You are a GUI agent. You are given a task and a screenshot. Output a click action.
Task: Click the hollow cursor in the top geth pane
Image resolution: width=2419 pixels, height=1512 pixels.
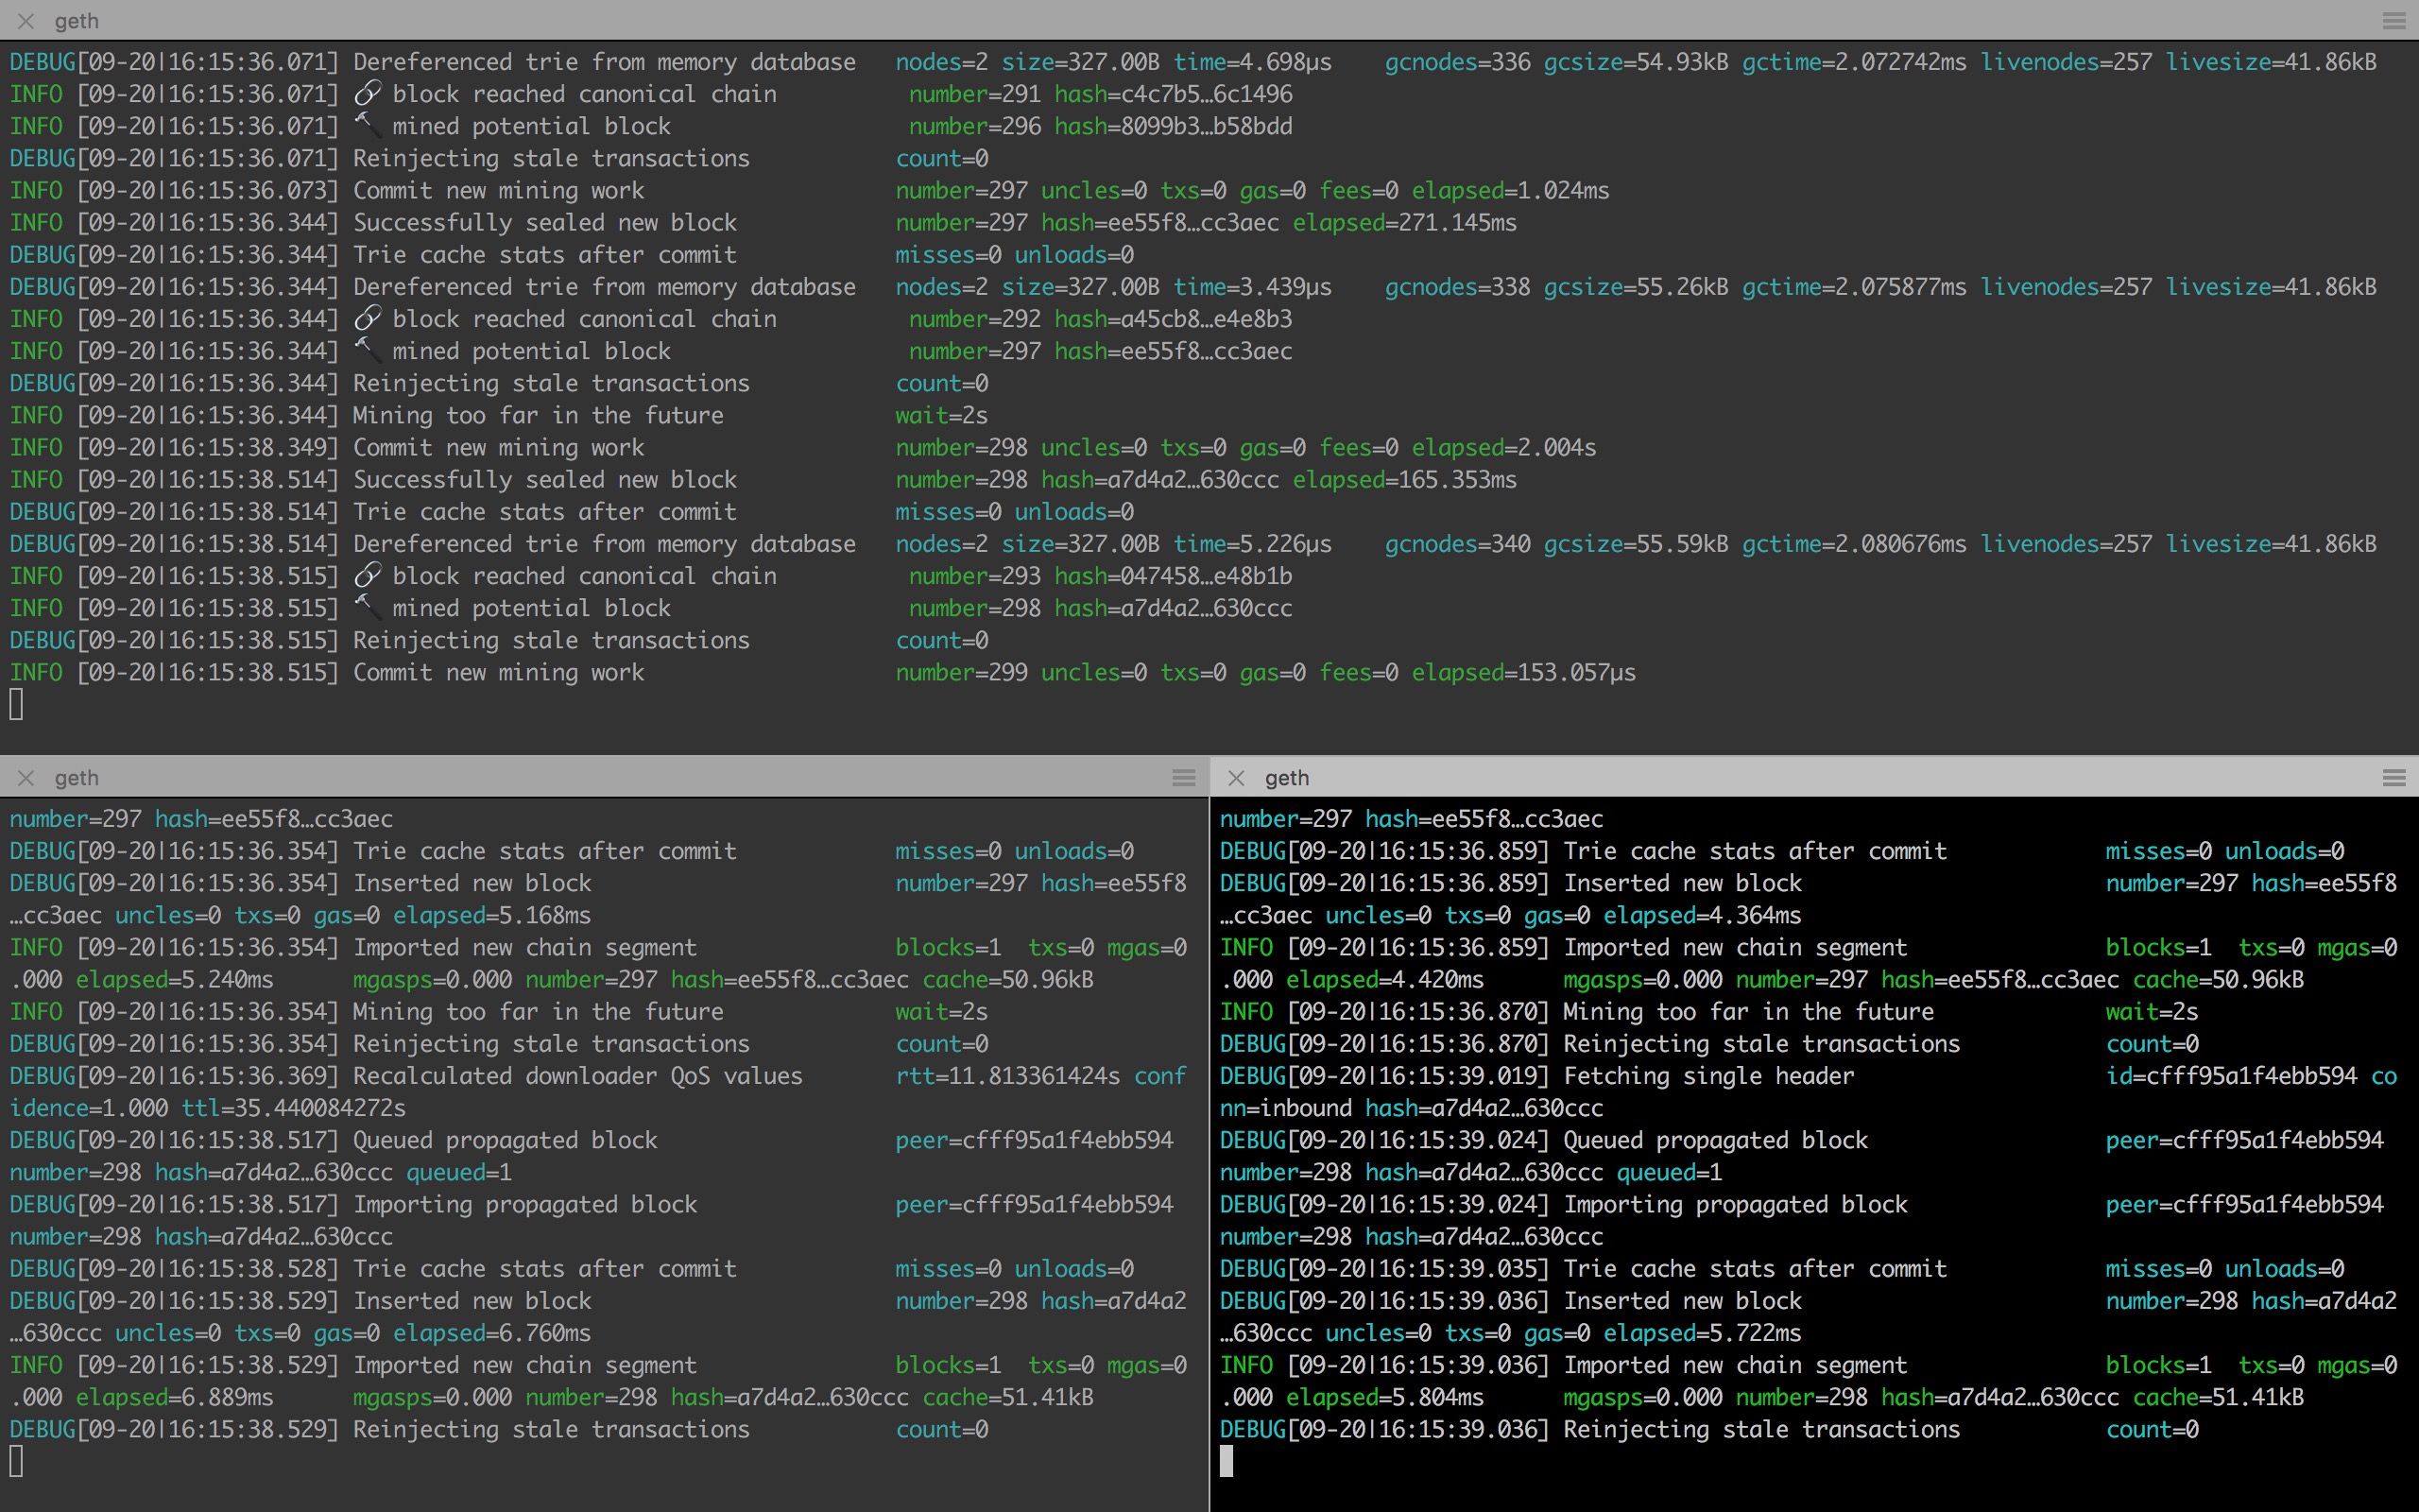(x=16, y=705)
